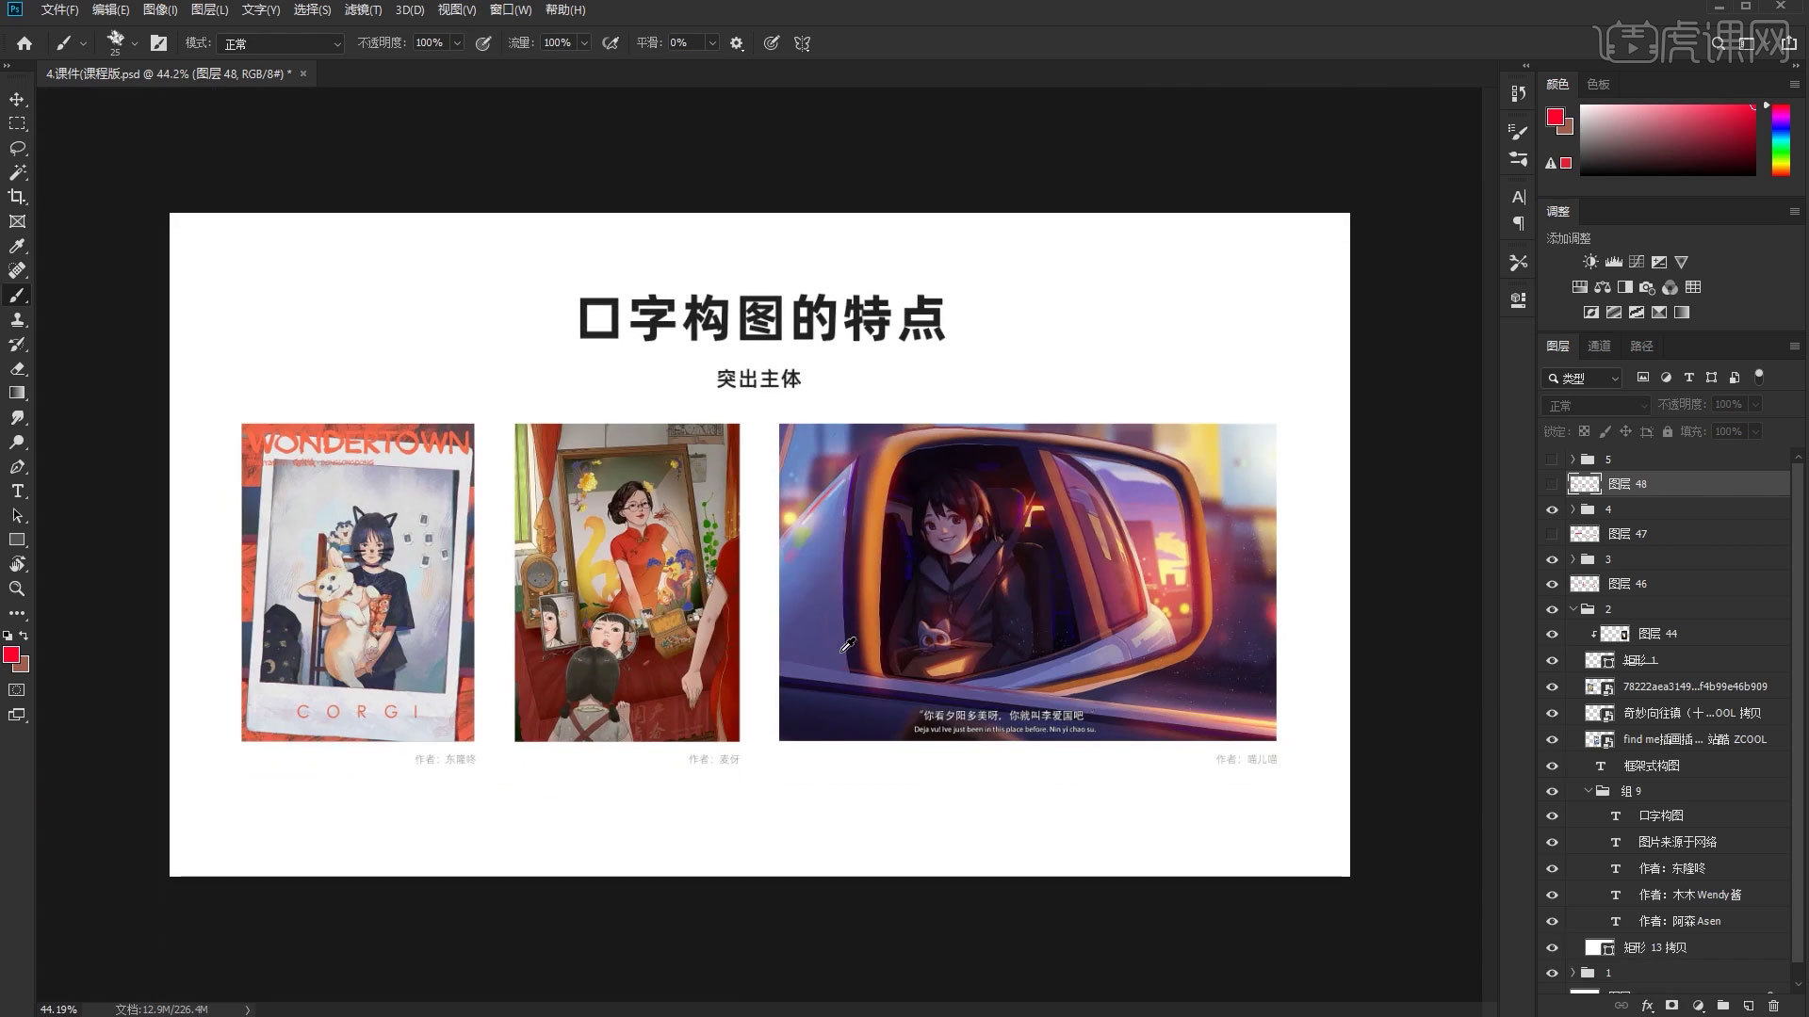Lock transparent pixels in Layers panel
This screenshot has width=1809, height=1017.
click(x=1585, y=431)
